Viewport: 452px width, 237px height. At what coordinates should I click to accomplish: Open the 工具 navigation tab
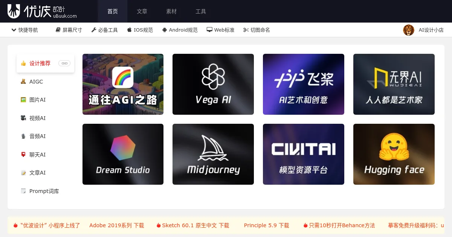[201, 11]
